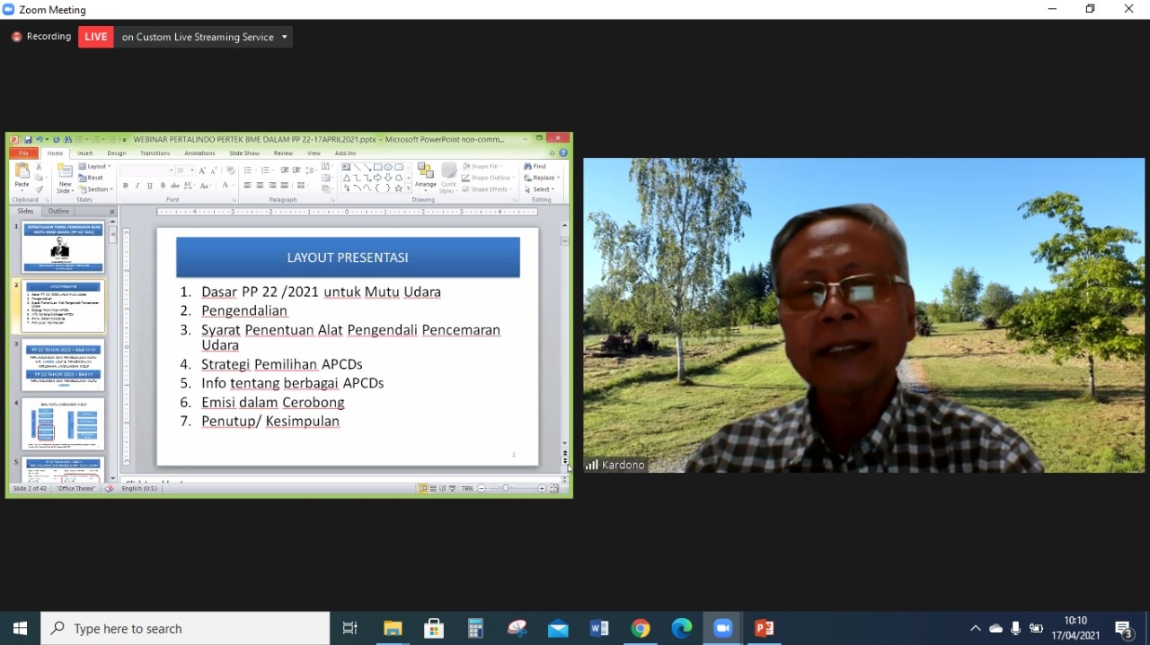
Task: Switch to the Outline pane tab
Action: [x=58, y=212]
